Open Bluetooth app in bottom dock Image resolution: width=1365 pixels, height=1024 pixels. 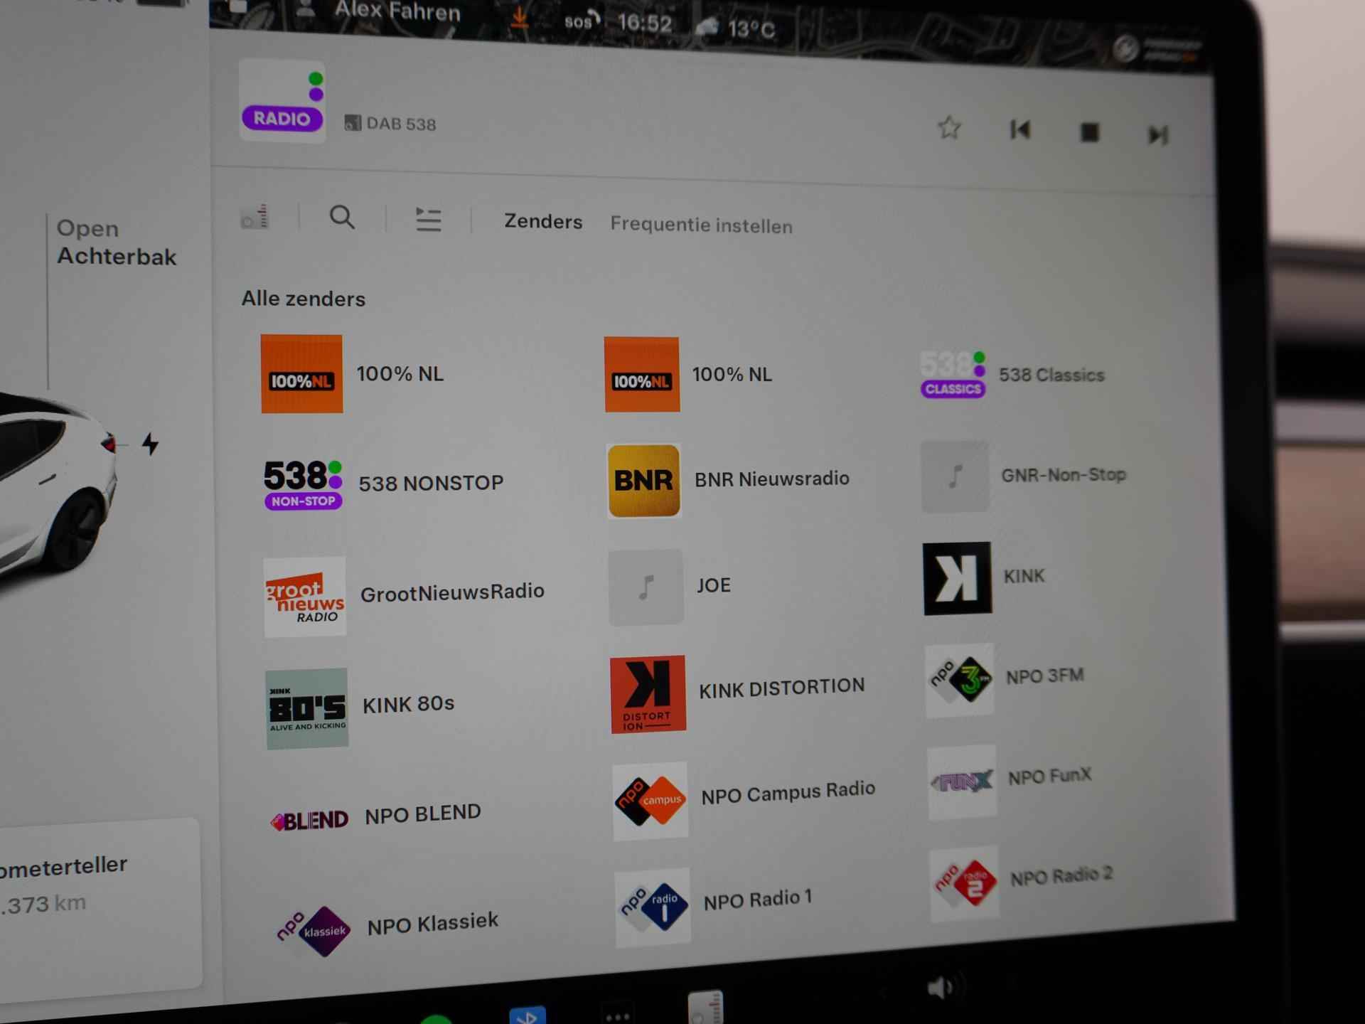click(x=527, y=1015)
